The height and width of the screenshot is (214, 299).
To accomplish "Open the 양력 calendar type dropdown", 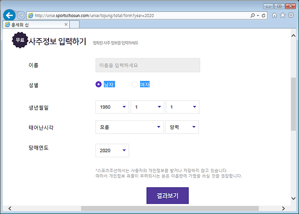I will [x=182, y=127].
